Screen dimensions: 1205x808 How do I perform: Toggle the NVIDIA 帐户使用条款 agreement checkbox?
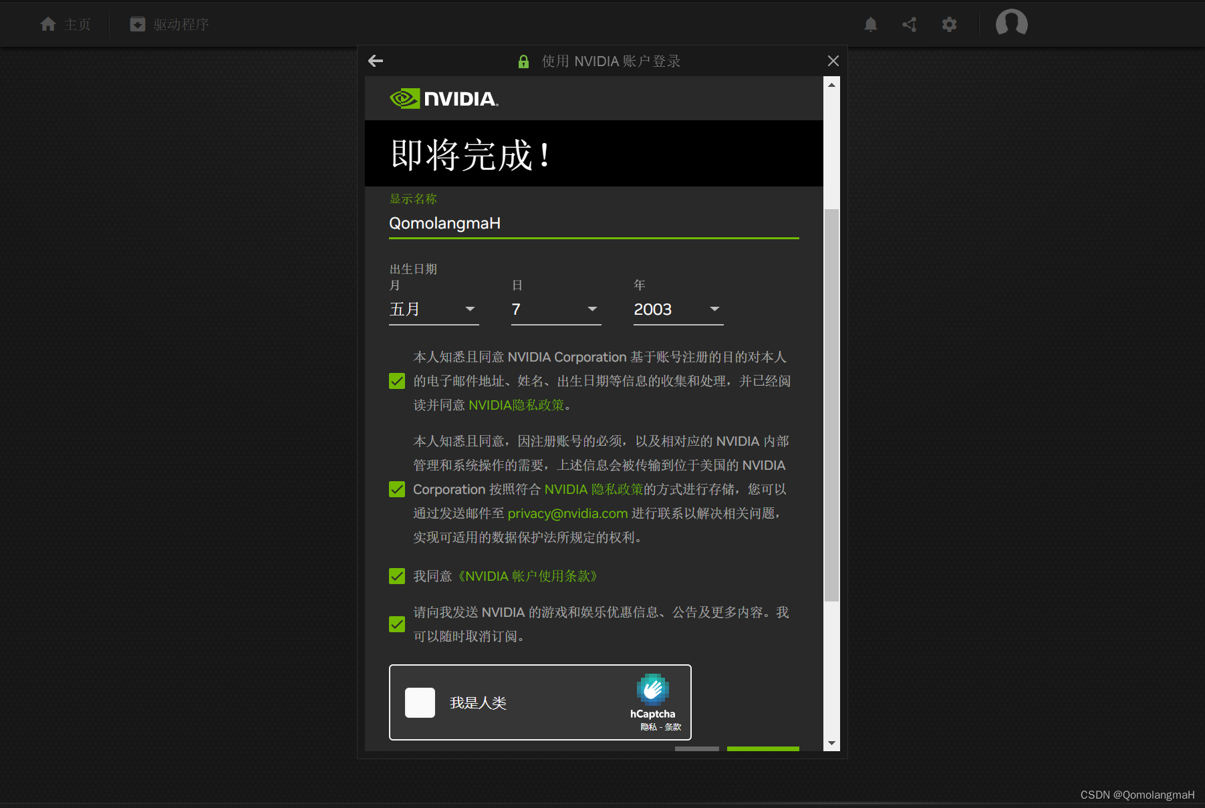(397, 576)
